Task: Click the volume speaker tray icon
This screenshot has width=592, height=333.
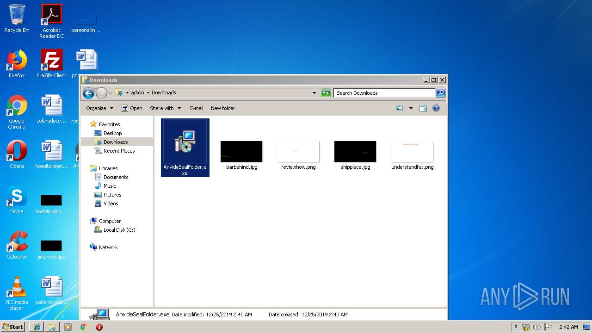Action: tap(537, 327)
